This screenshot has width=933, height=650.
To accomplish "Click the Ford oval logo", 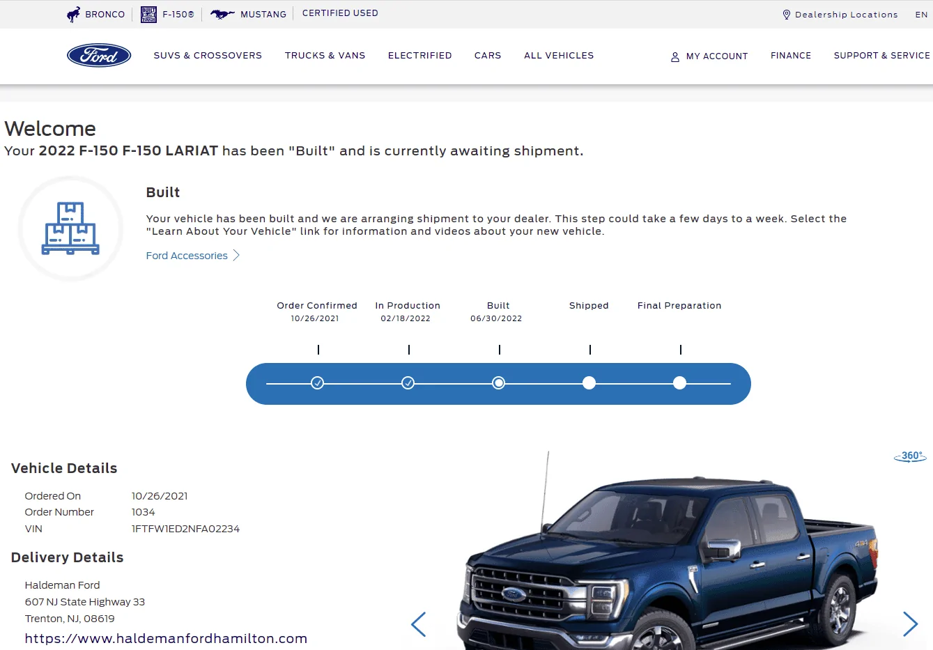I will (x=99, y=56).
